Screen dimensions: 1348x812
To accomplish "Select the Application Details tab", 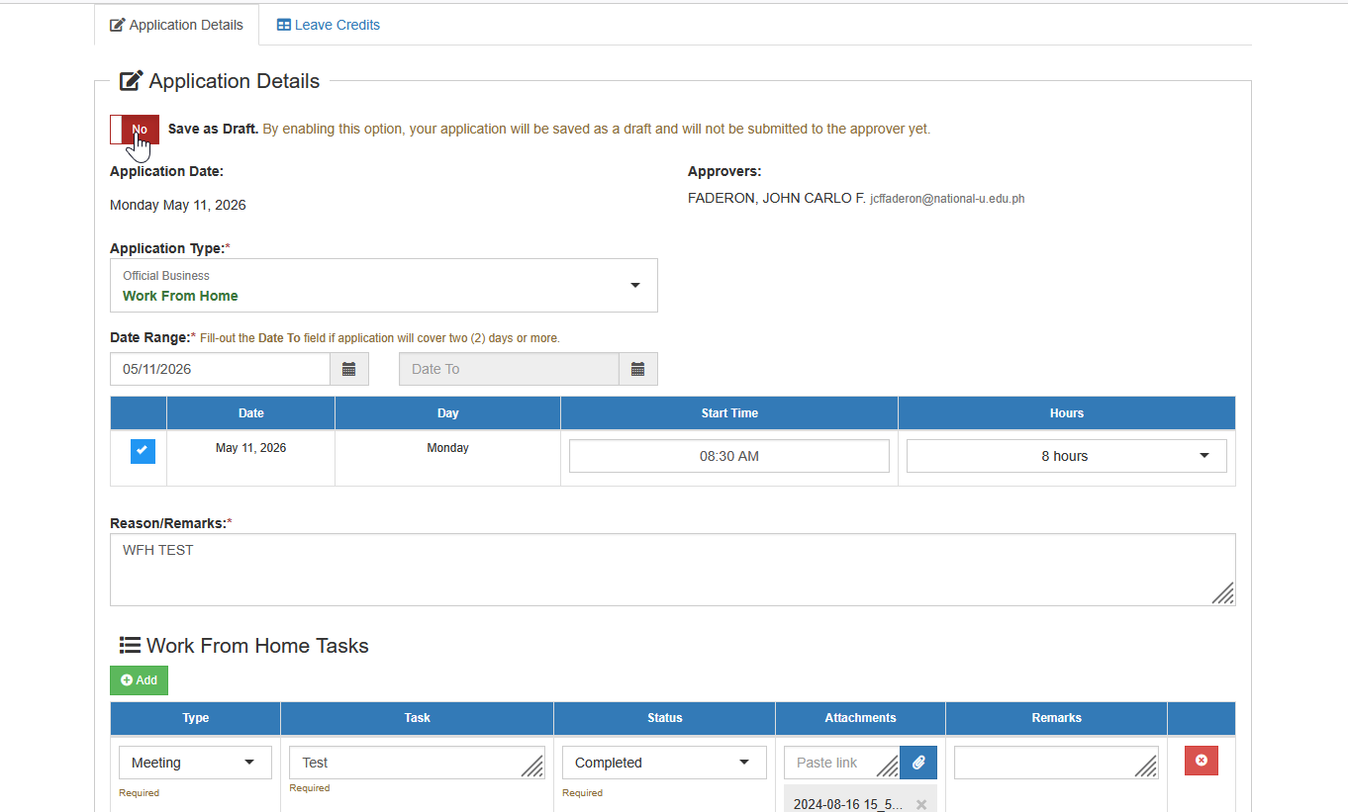I will pos(176,25).
